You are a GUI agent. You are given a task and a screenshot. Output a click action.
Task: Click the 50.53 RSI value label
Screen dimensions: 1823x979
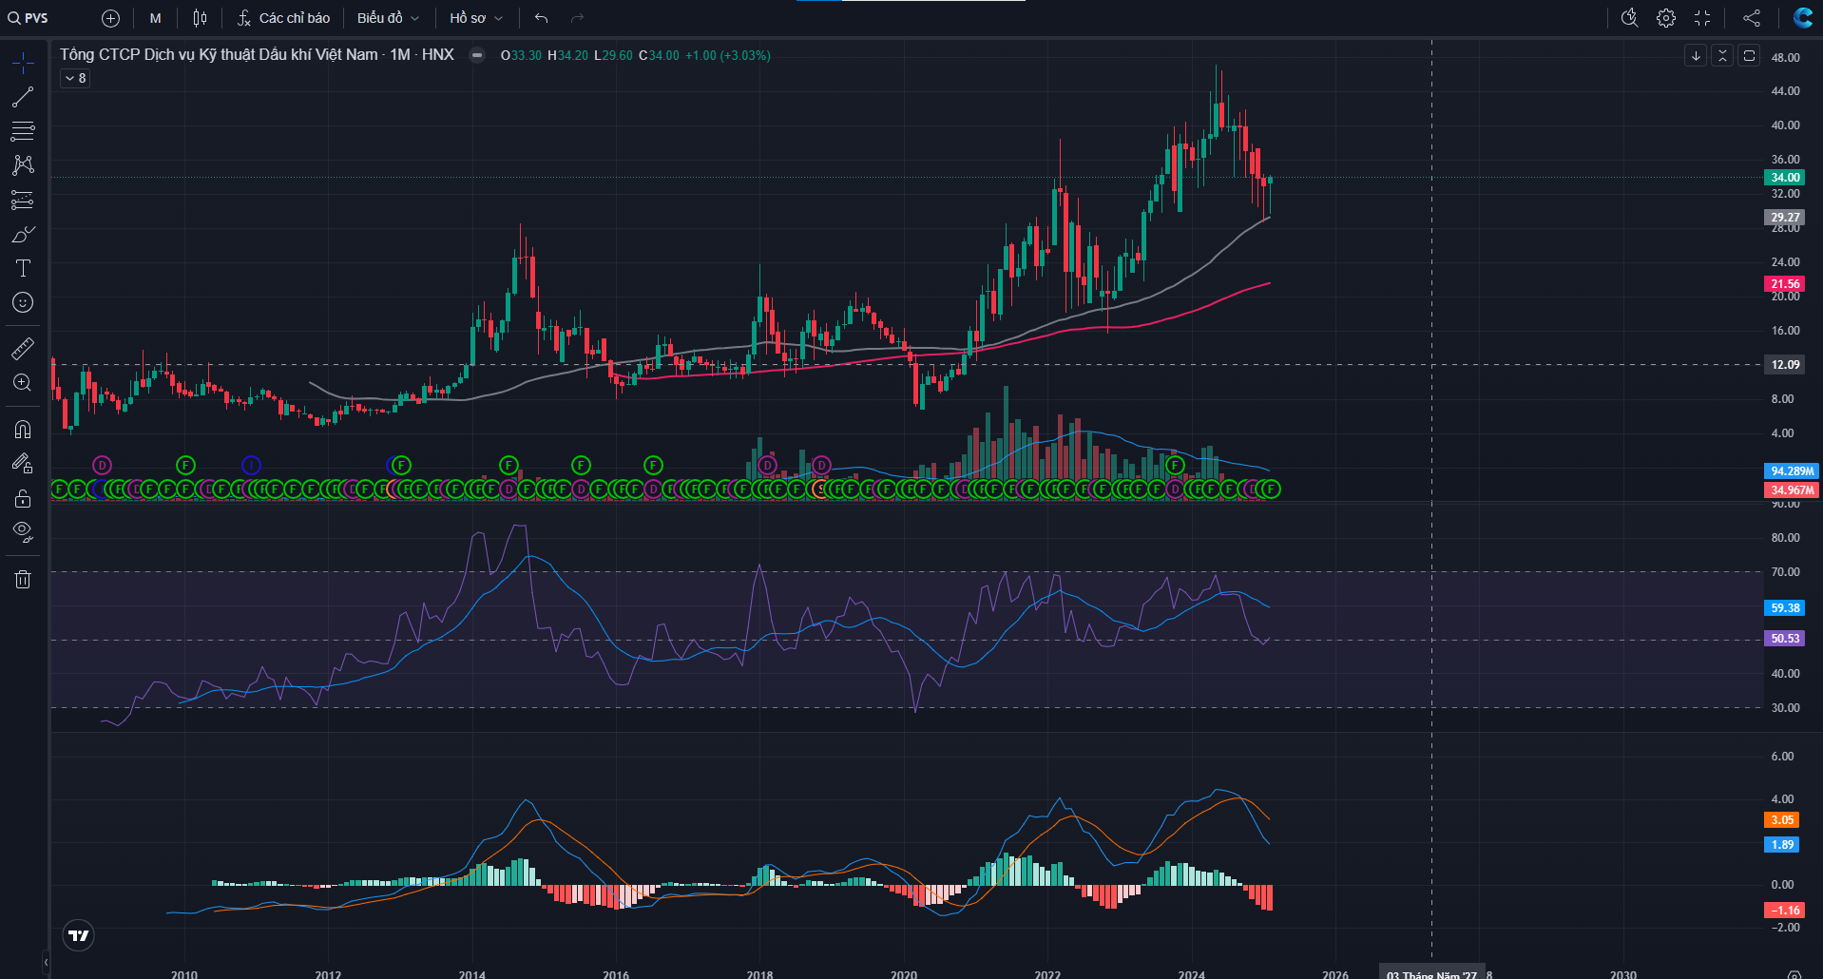(1785, 639)
